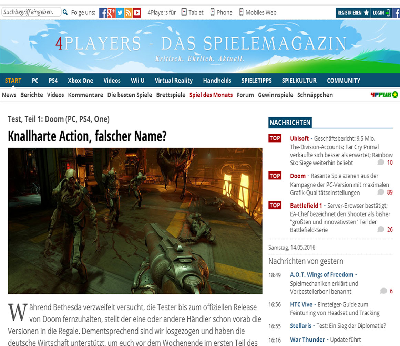Open the 4PPUR premium logo

384,95
